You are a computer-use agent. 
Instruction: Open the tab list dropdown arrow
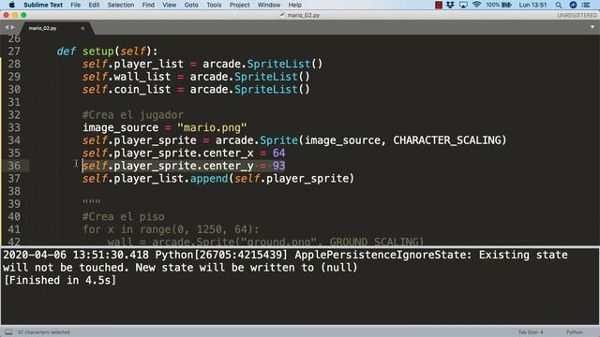(592, 27)
